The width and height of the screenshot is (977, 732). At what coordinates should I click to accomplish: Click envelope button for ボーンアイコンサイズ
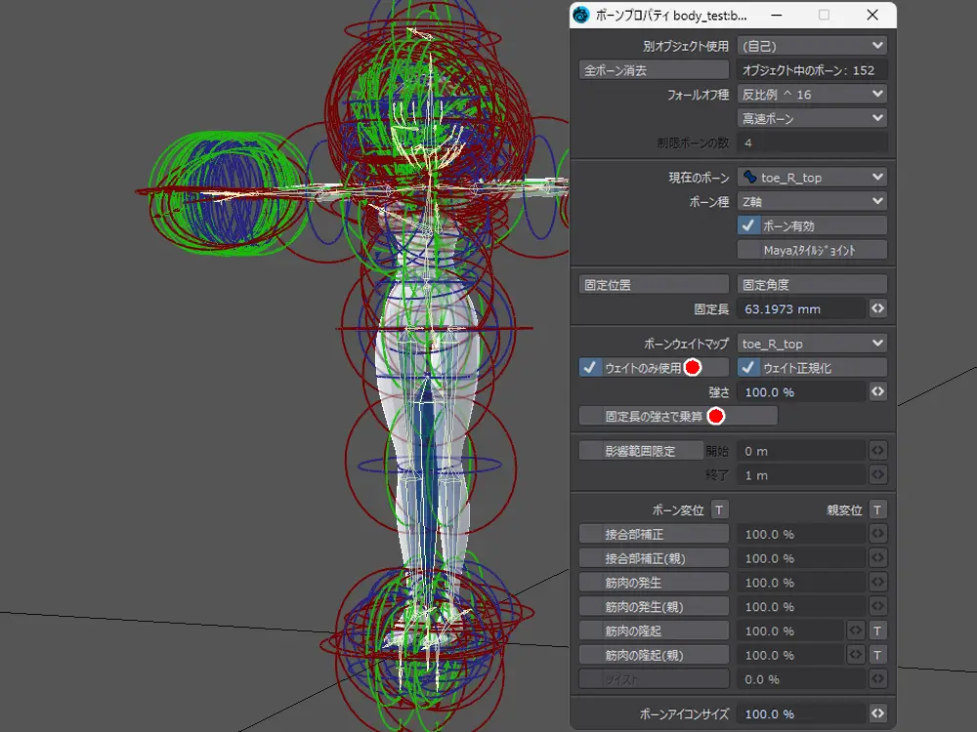point(877,713)
